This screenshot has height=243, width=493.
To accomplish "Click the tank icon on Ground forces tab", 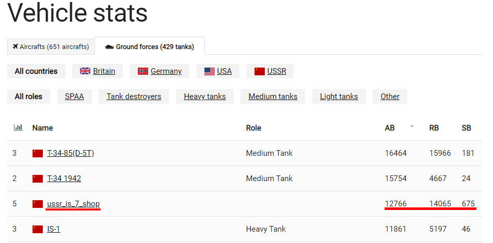I will pyautogui.click(x=109, y=46).
